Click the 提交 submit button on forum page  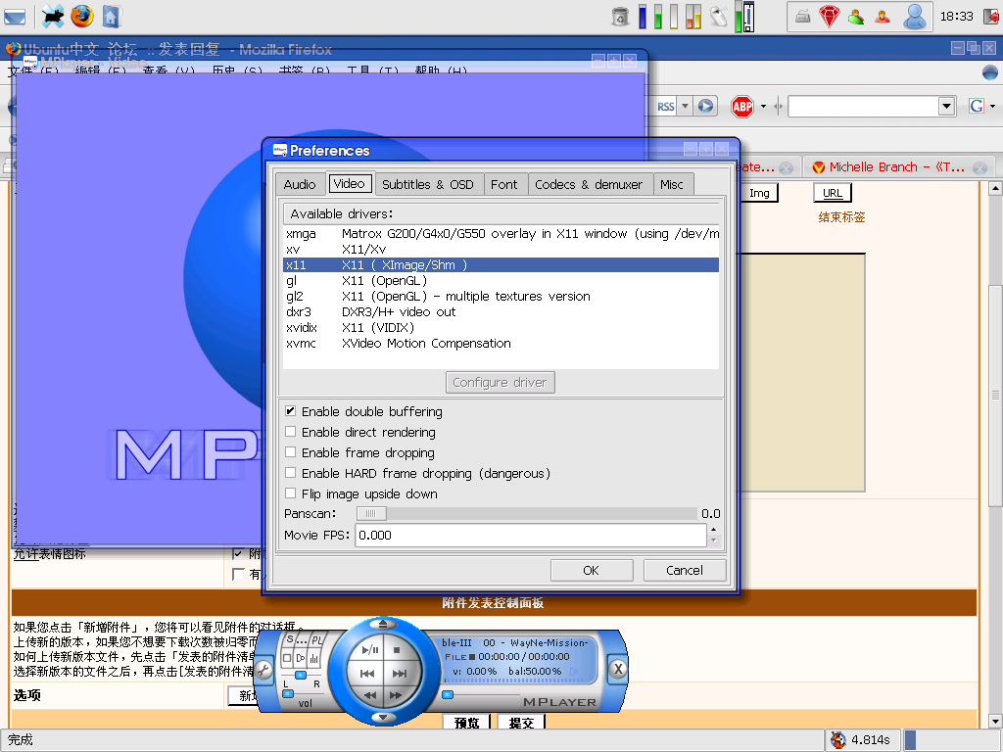coord(521,723)
